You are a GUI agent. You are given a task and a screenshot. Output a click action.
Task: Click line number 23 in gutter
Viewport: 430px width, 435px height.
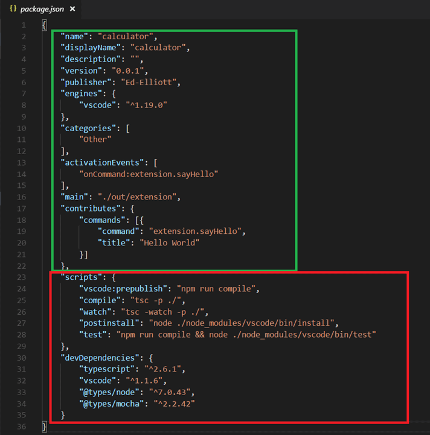click(x=22, y=277)
